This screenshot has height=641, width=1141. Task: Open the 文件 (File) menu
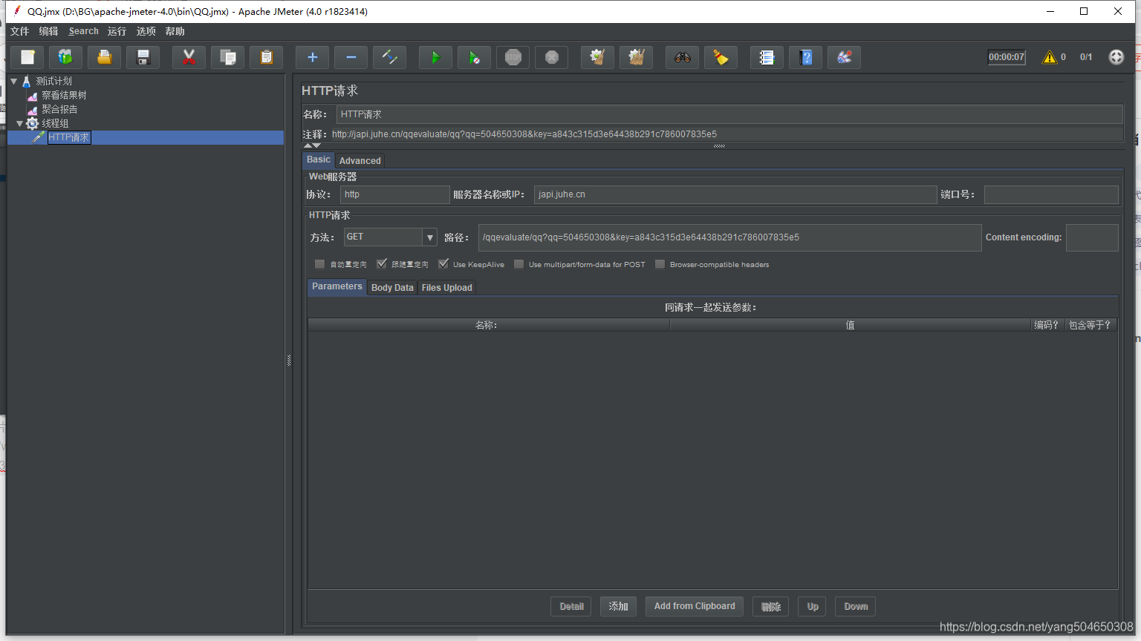point(19,31)
